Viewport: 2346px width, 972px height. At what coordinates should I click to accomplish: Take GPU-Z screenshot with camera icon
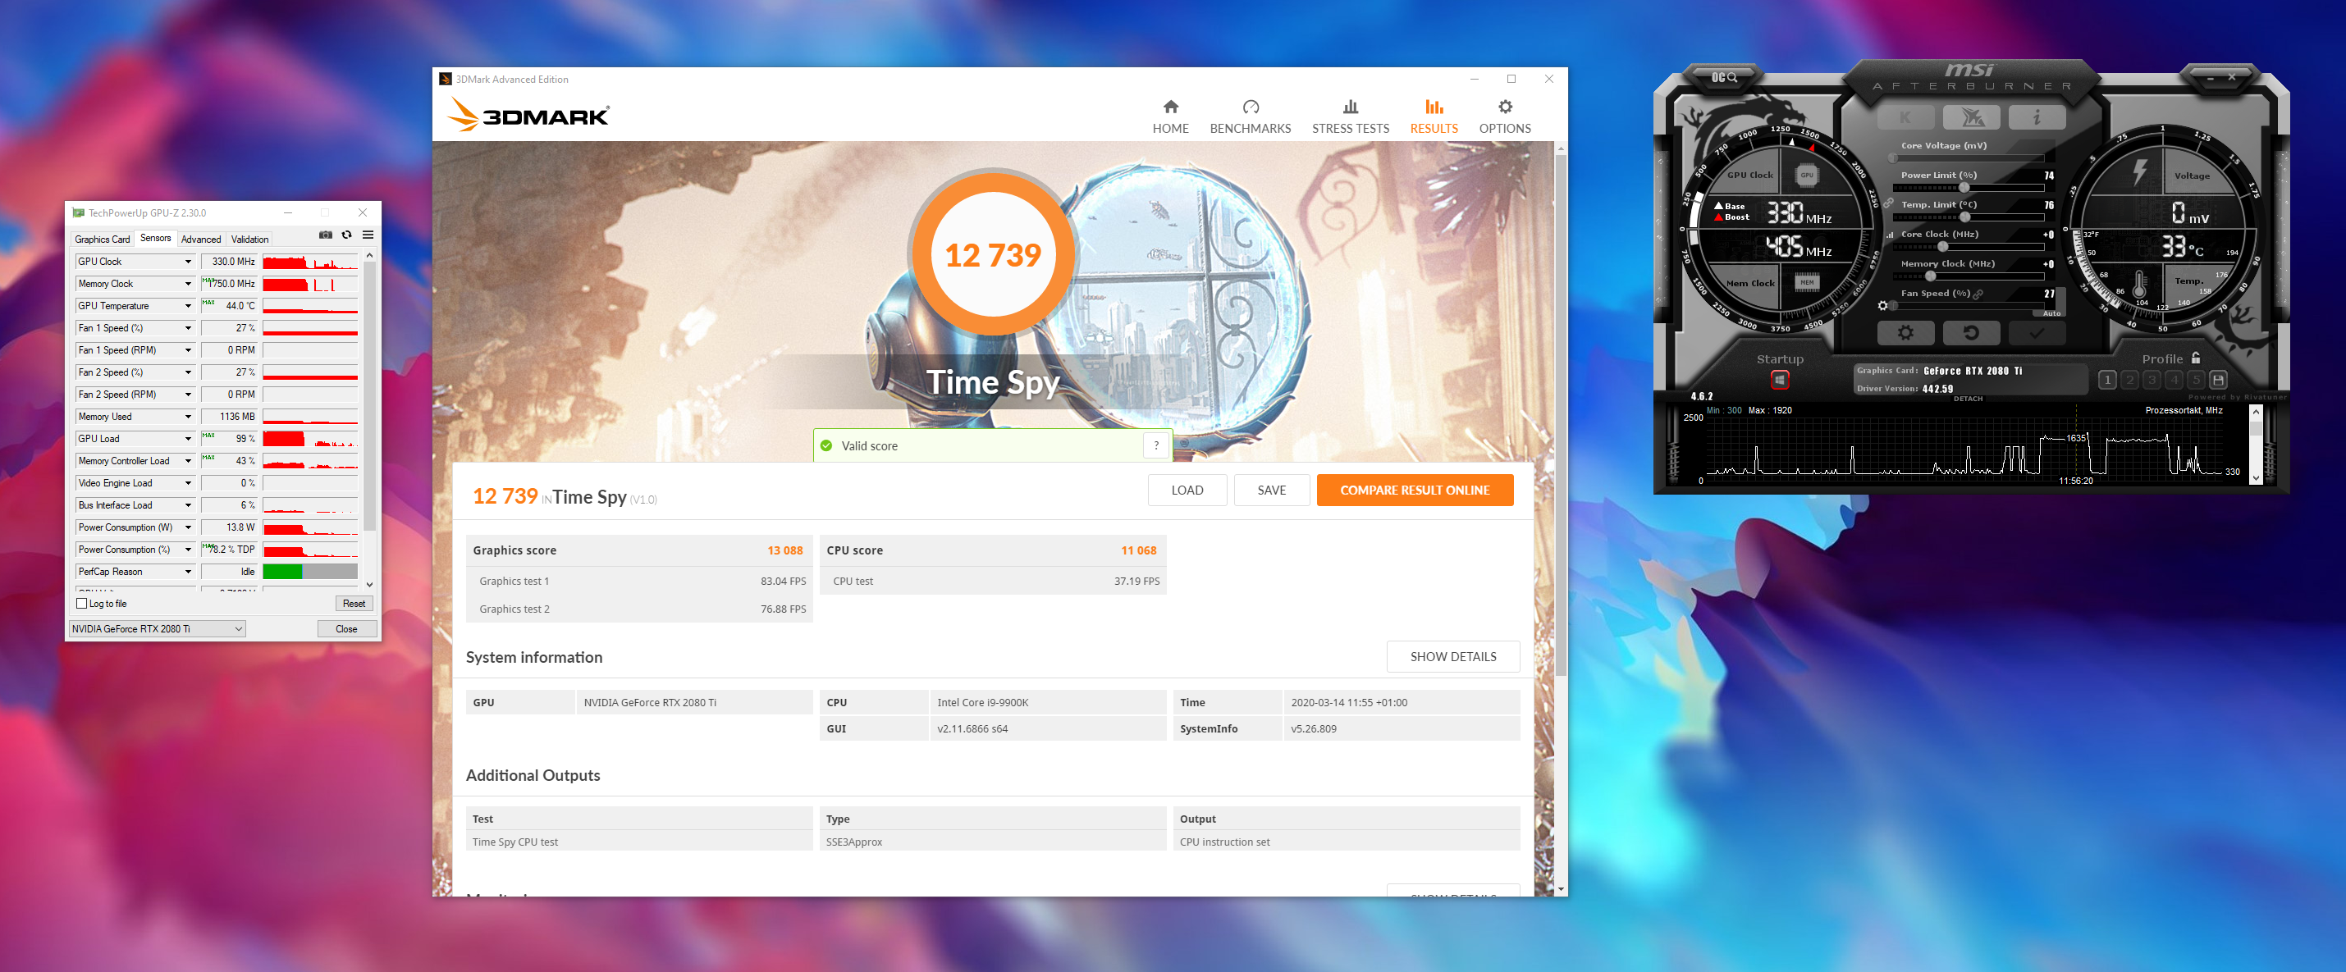click(x=325, y=235)
